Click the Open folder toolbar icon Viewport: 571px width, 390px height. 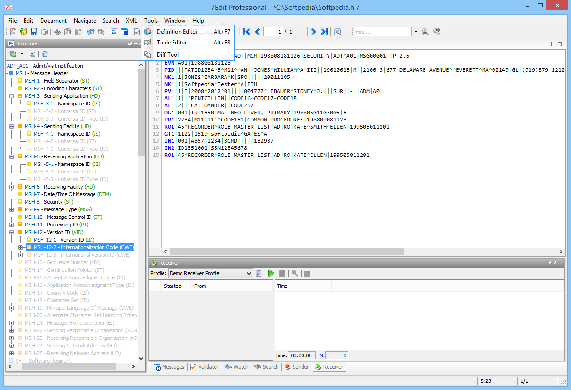24,32
